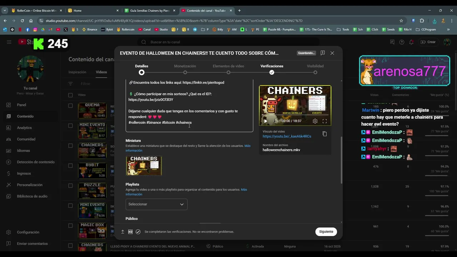This screenshot has width=457, height=257.
Task: Open Configuración in the sidebar
Action: (28, 232)
